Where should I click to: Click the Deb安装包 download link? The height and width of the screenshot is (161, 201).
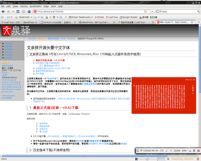pos(54,136)
